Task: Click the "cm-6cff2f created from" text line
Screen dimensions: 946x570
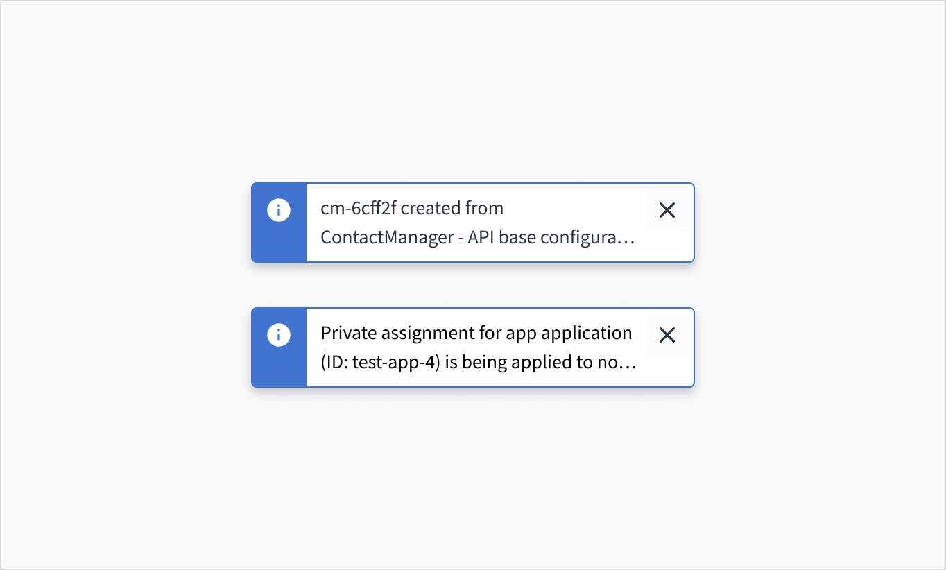Action: (x=412, y=208)
